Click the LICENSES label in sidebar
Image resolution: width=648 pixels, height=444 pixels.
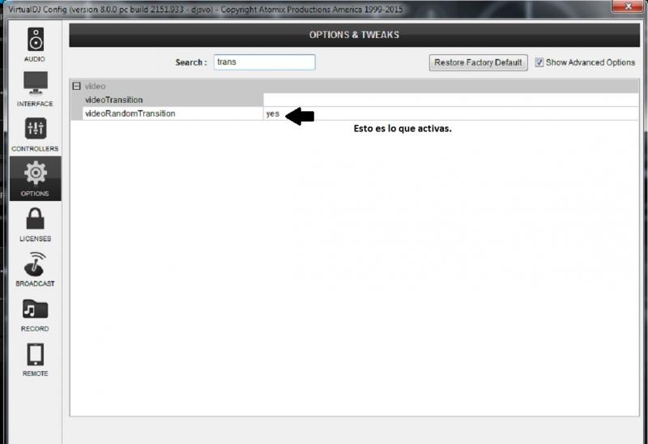[x=35, y=239]
